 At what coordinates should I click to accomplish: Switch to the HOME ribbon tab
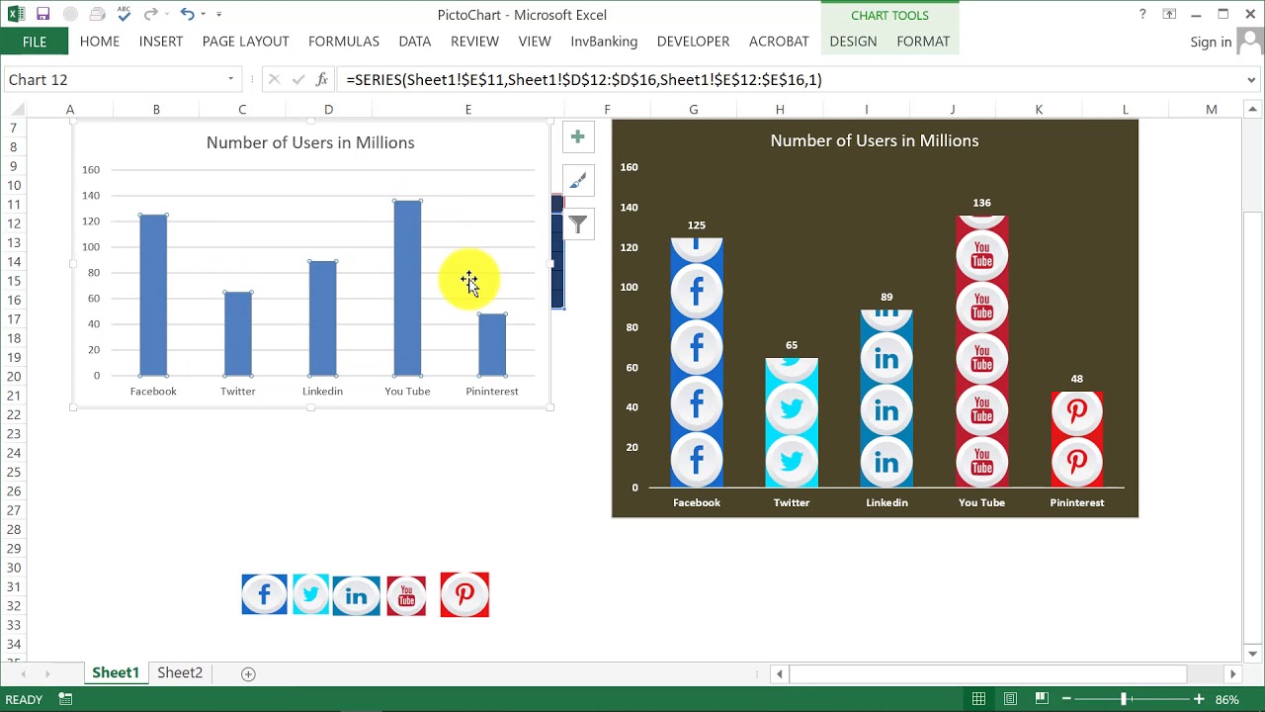tap(100, 42)
